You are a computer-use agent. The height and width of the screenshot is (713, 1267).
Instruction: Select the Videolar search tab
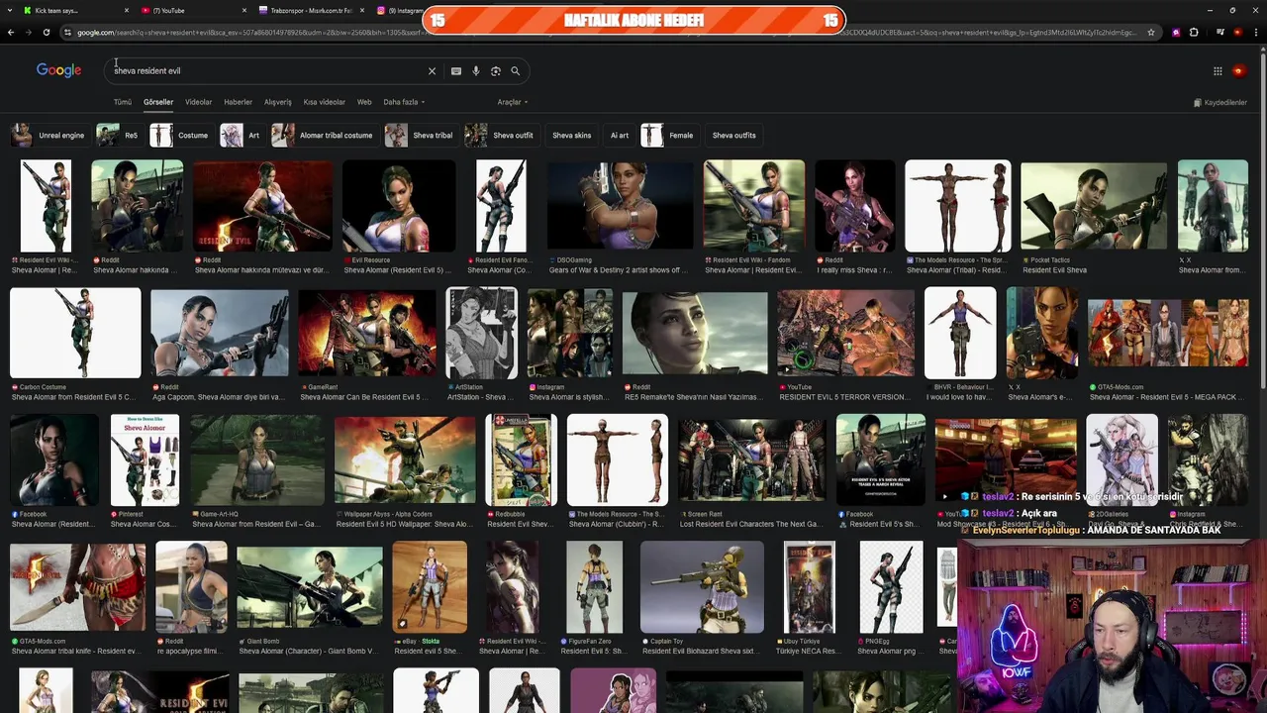pyautogui.click(x=199, y=102)
